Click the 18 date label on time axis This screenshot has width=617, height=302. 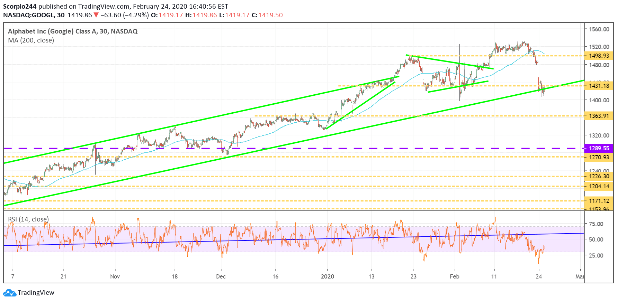pos(175,276)
